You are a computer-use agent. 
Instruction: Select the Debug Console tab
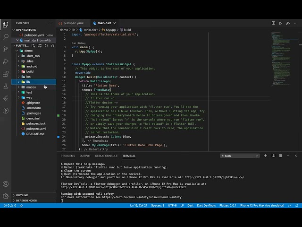point(106,156)
